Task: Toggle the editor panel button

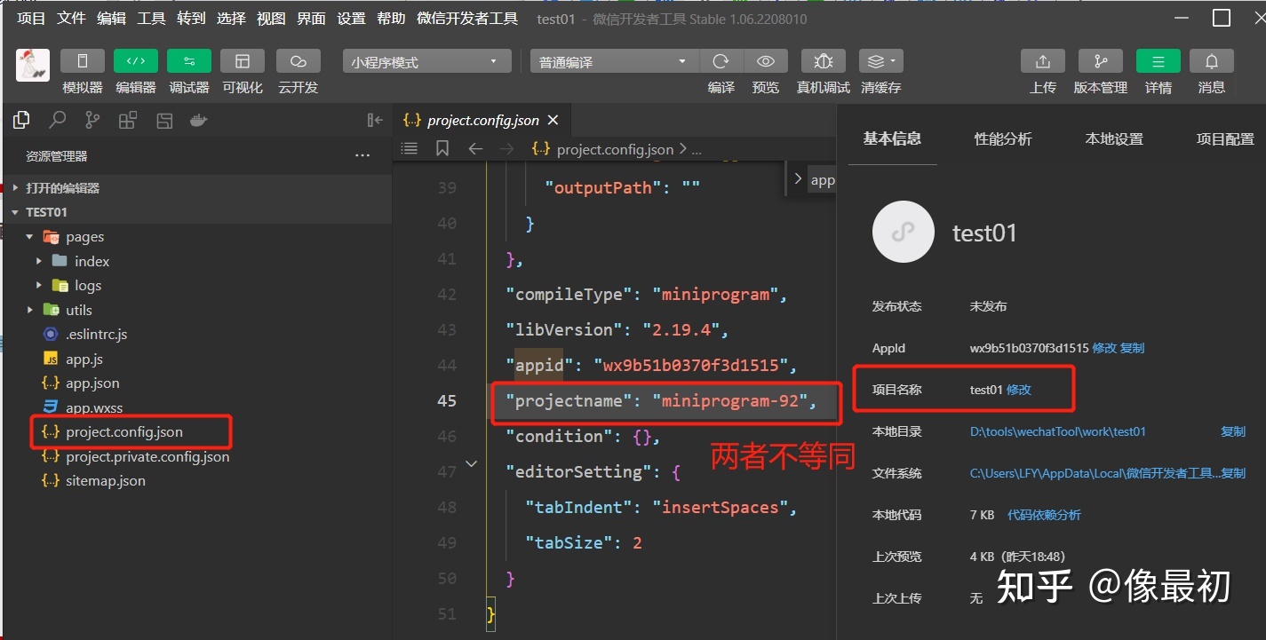Action: coord(135,61)
